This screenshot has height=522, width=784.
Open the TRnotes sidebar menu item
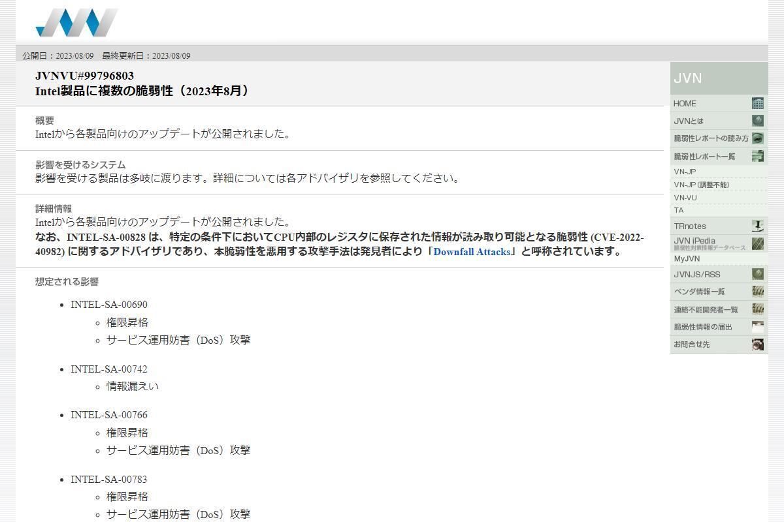coord(719,226)
